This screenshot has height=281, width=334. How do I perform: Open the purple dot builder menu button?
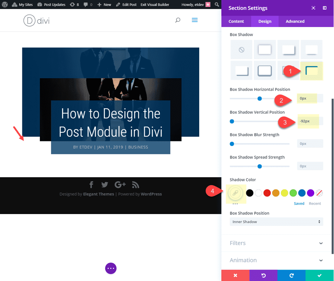coord(110,268)
